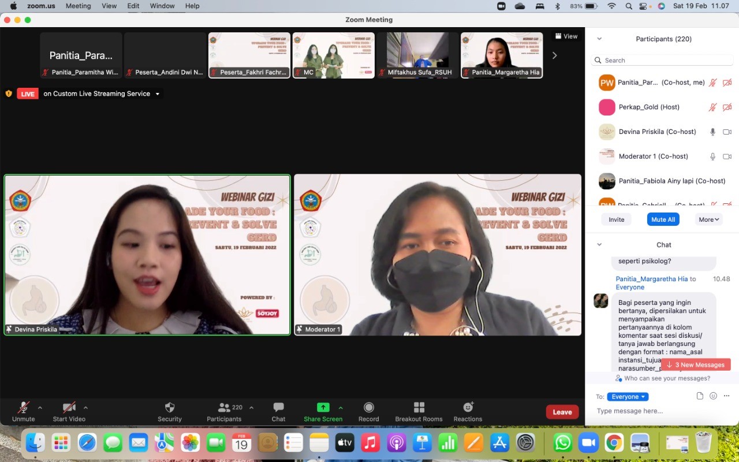Image resolution: width=739 pixels, height=462 pixels.
Task: Expand the More dropdown in participants
Action: [709, 219]
